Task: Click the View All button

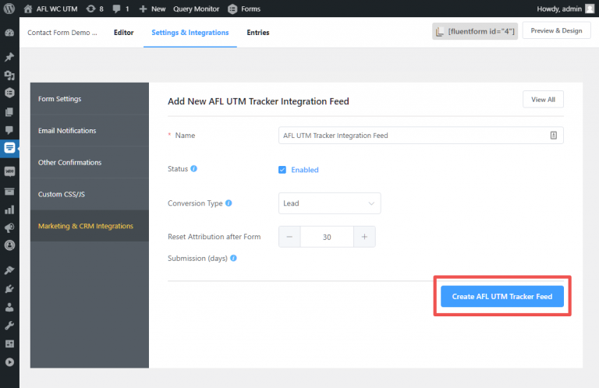Action: 542,100
